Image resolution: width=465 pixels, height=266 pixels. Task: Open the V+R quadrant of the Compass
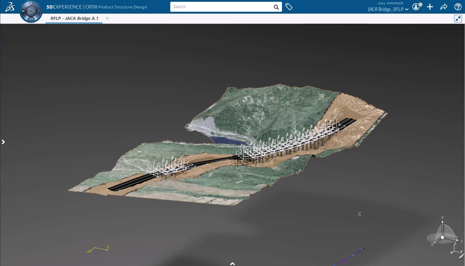pyautogui.click(x=31, y=19)
